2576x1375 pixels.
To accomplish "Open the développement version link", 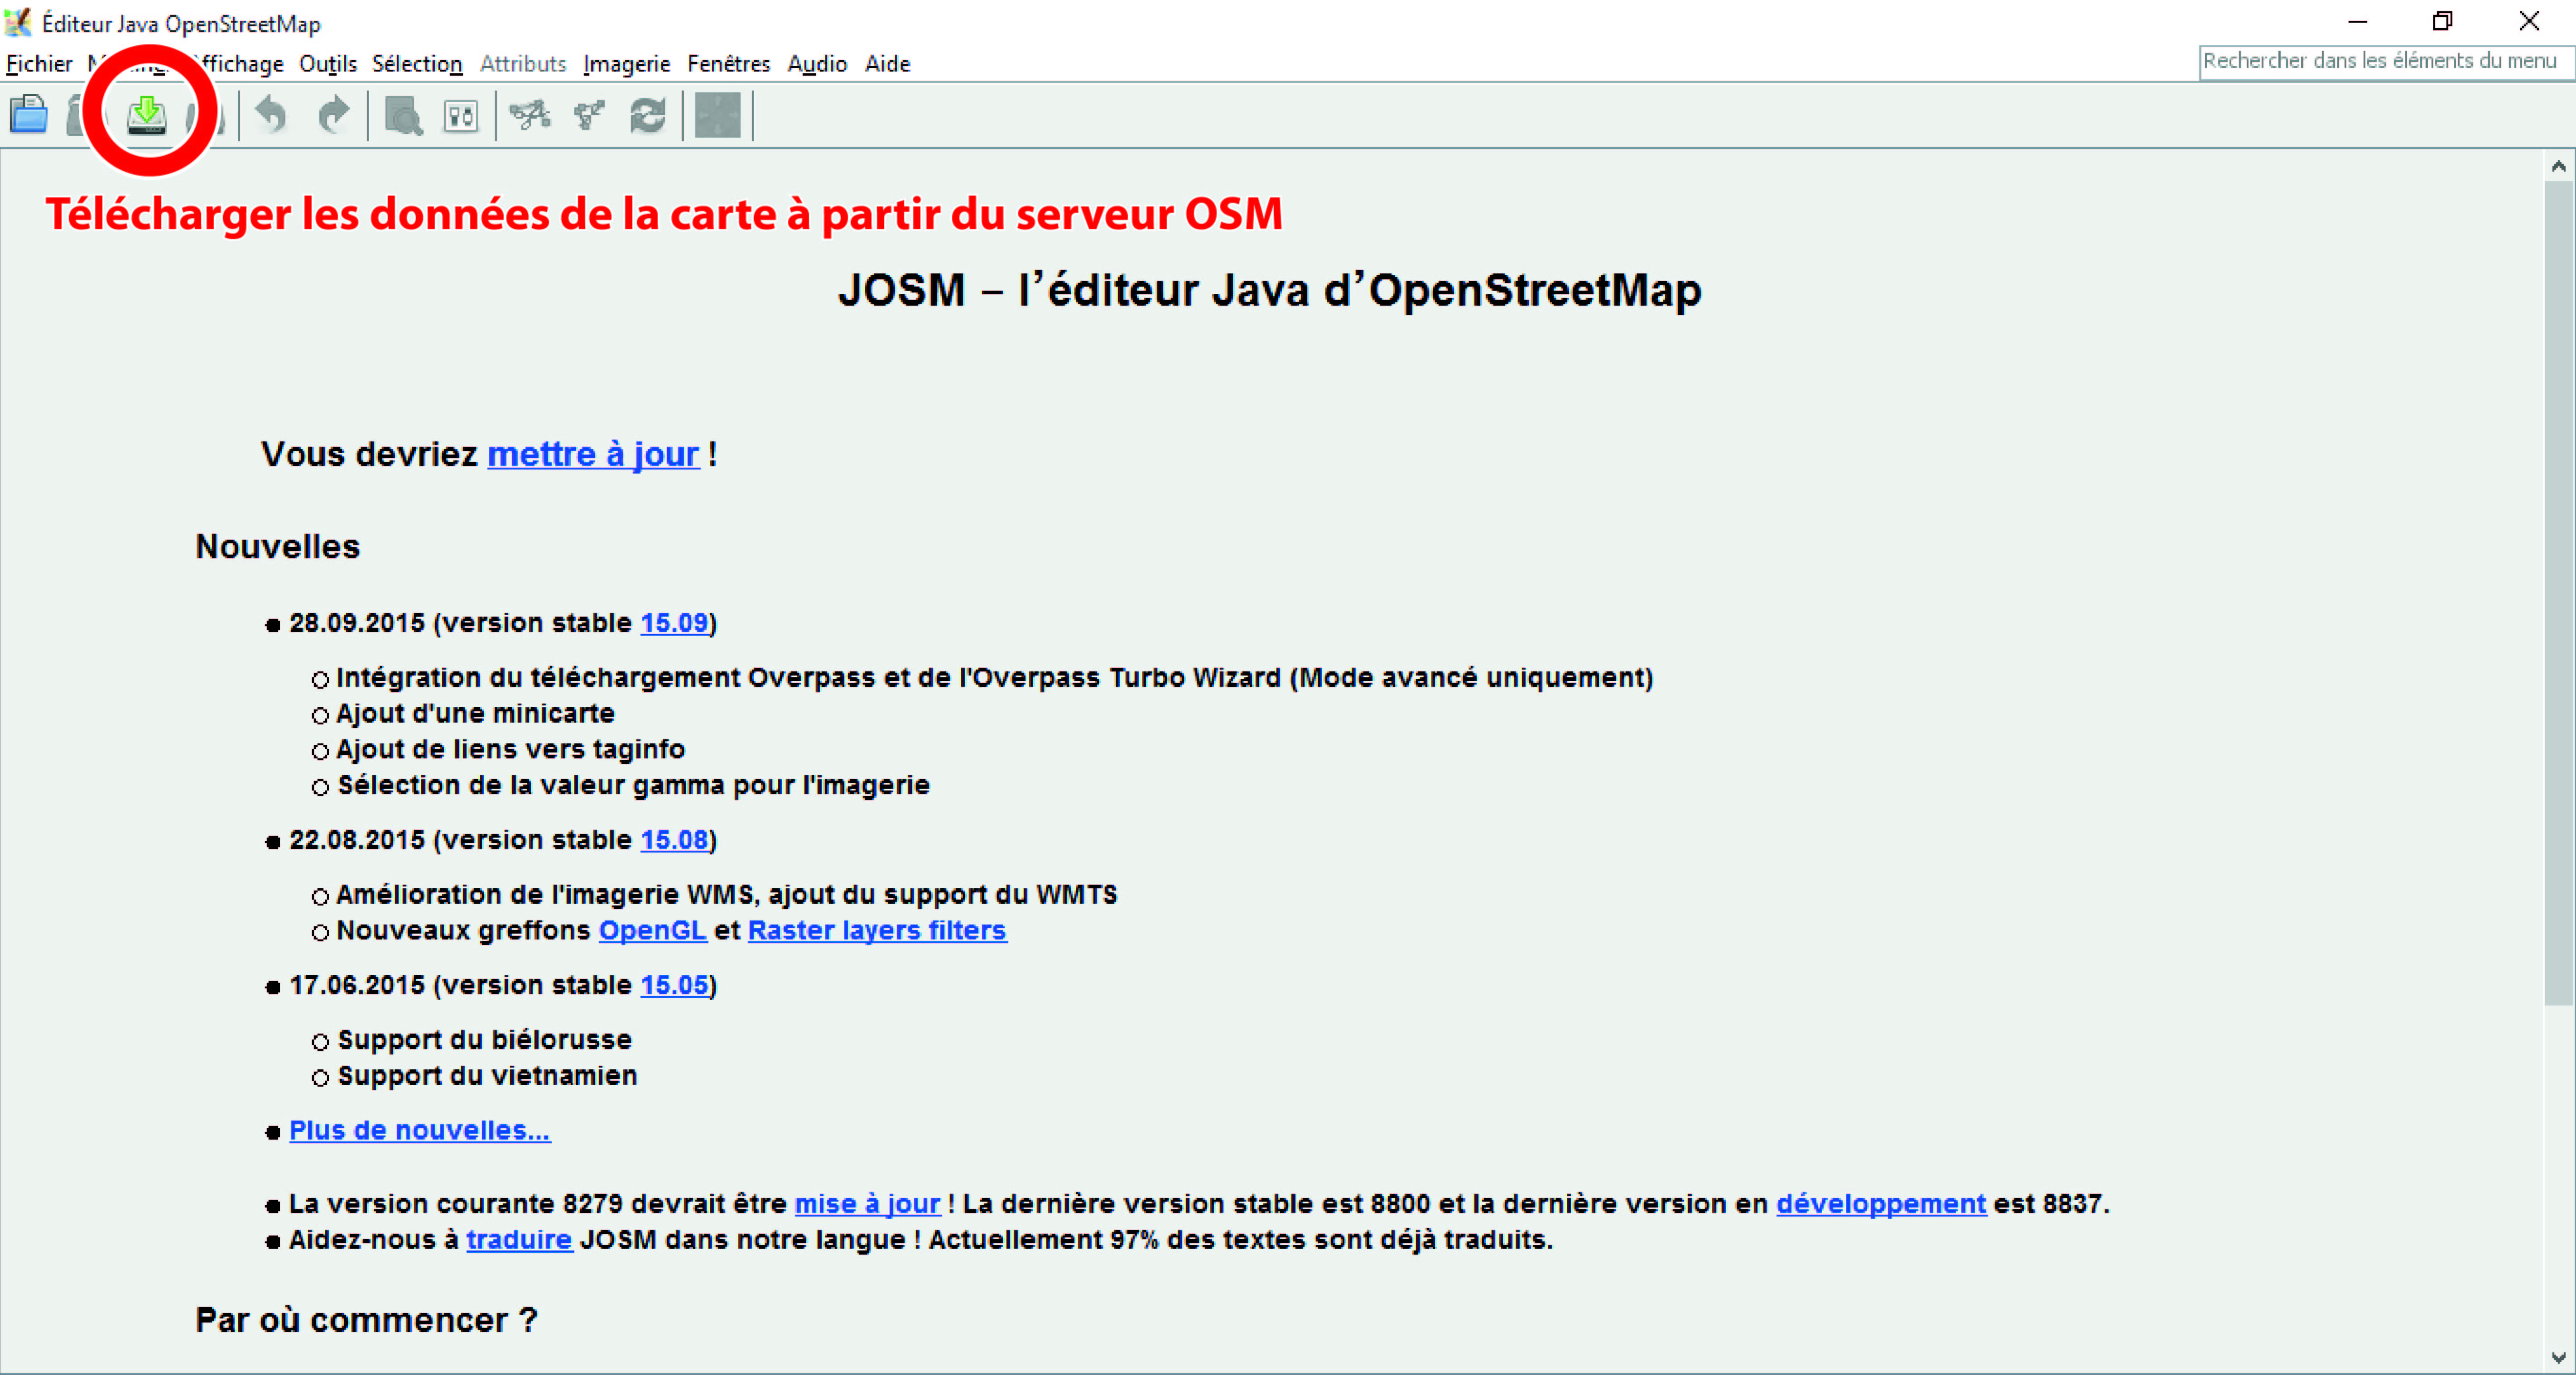I will point(1881,1204).
